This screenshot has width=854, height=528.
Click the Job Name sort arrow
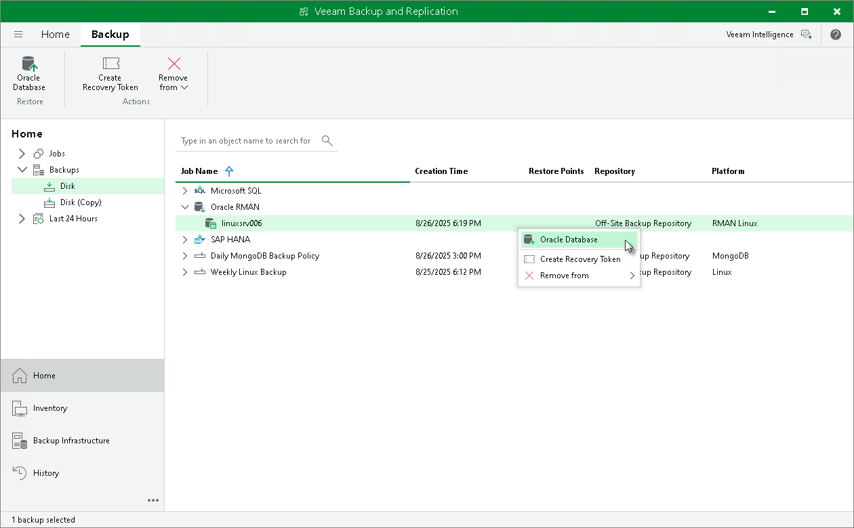click(228, 171)
